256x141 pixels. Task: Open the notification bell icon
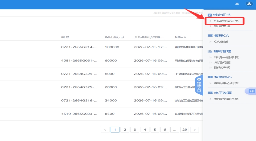(x=237, y=4)
